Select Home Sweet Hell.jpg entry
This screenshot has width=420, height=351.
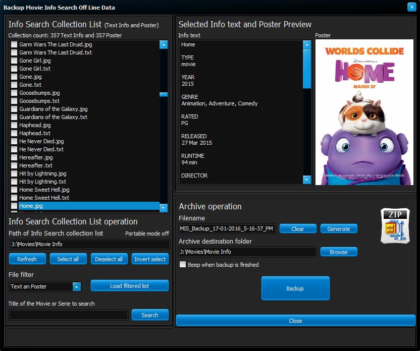(44, 190)
